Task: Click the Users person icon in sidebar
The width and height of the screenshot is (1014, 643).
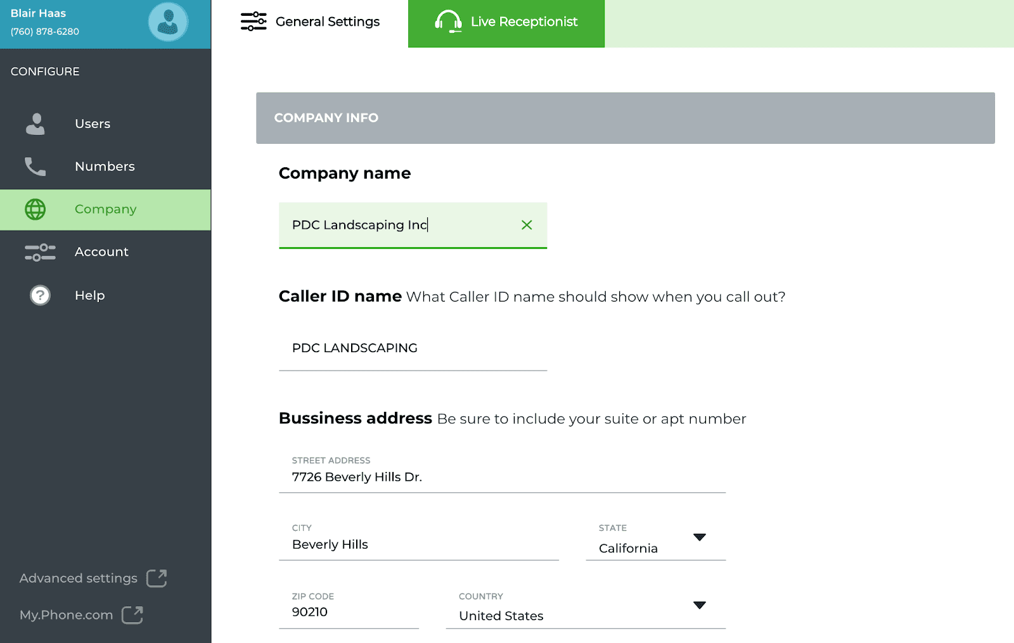Action: tap(35, 124)
